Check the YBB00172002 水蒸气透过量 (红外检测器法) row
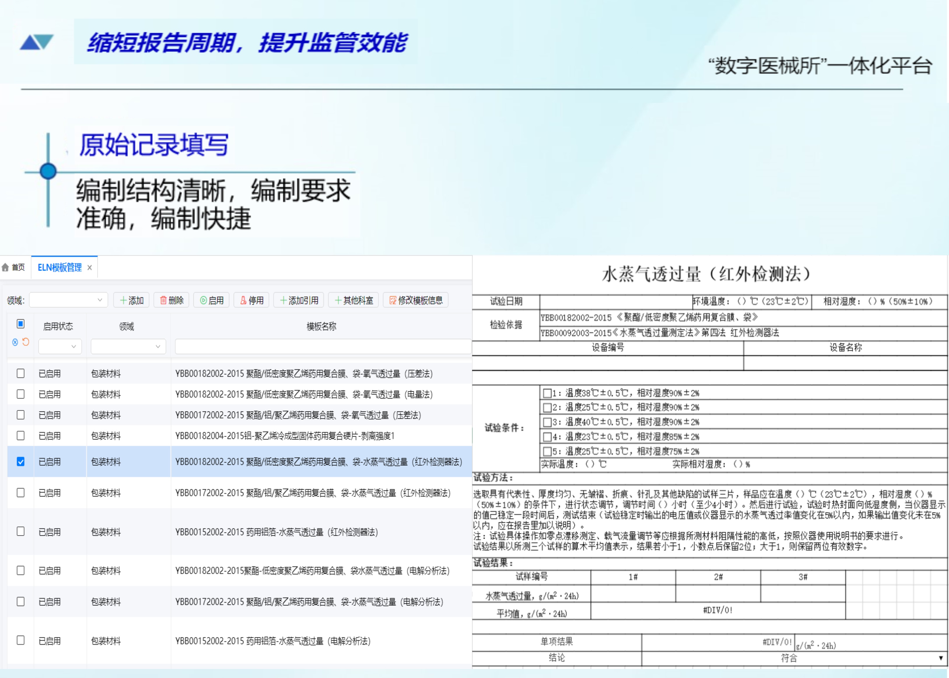 tap(20, 493)
